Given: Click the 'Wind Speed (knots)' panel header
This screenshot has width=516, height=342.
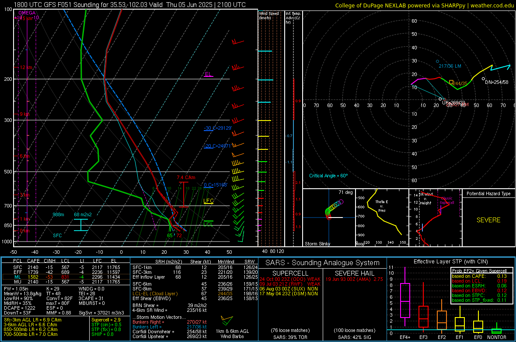Looking at the screenshot, I should tap(269, 15).
